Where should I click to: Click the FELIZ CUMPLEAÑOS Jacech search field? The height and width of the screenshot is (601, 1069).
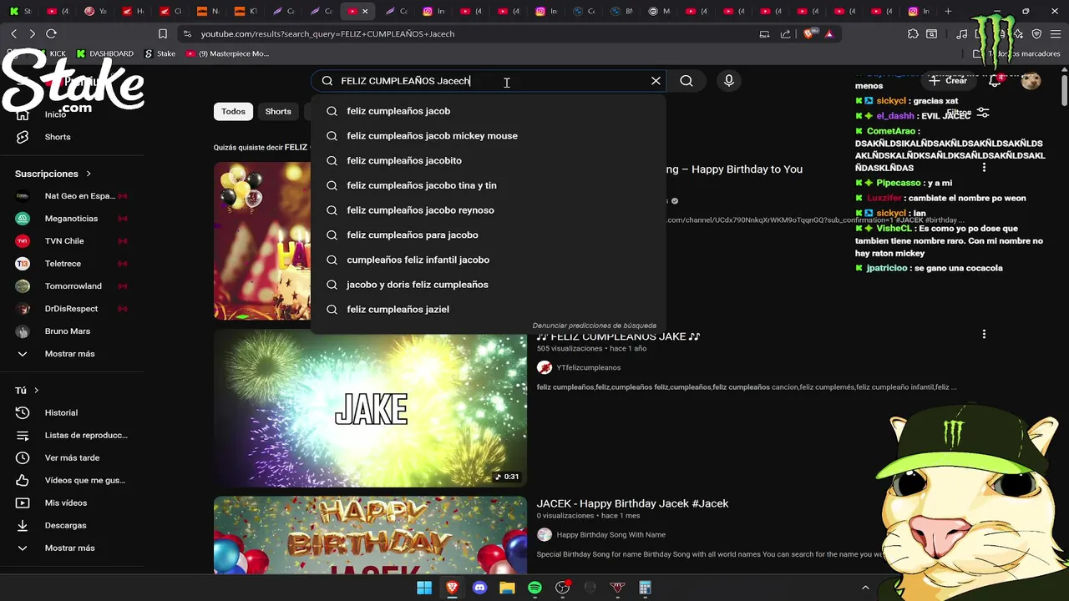pos(489,81)
